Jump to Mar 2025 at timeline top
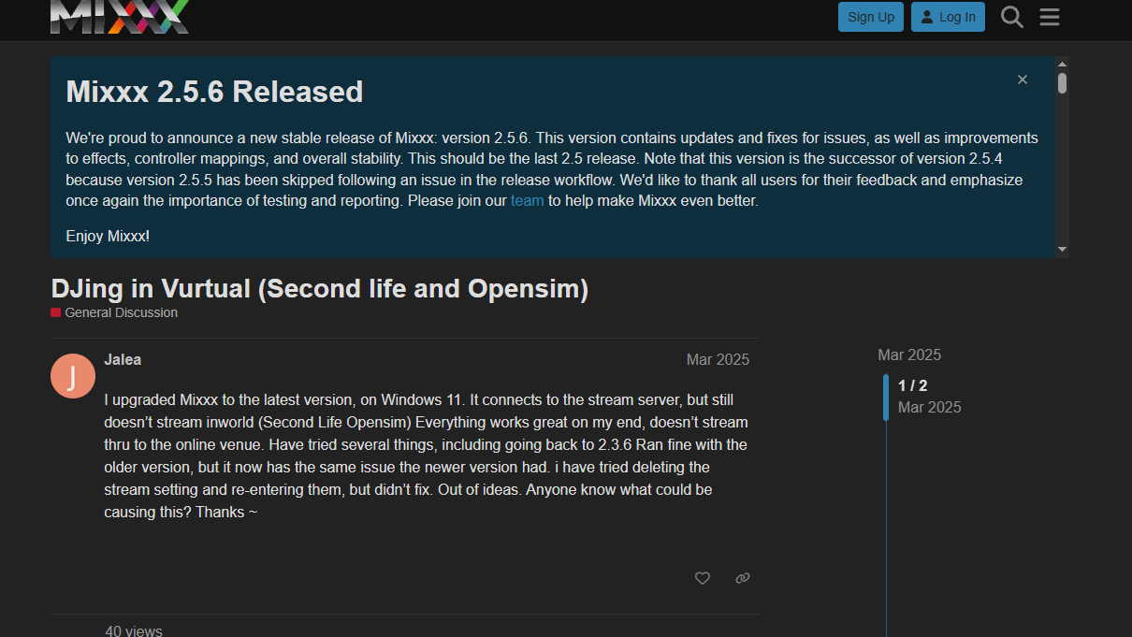Image resolution: width=1132 pixels, height=637 pixels. click(x=909, y=355)
